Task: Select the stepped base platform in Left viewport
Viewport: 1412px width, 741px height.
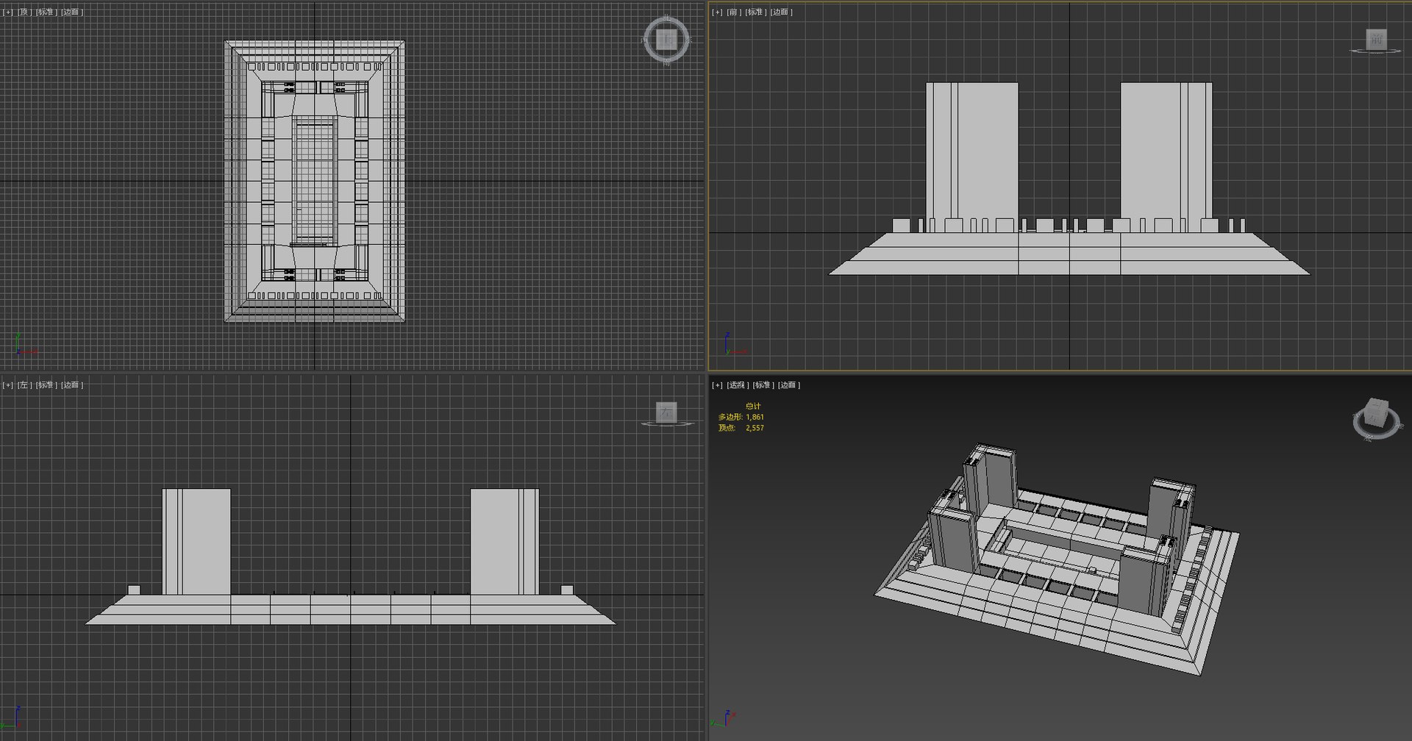Action: tap(350, 610)
